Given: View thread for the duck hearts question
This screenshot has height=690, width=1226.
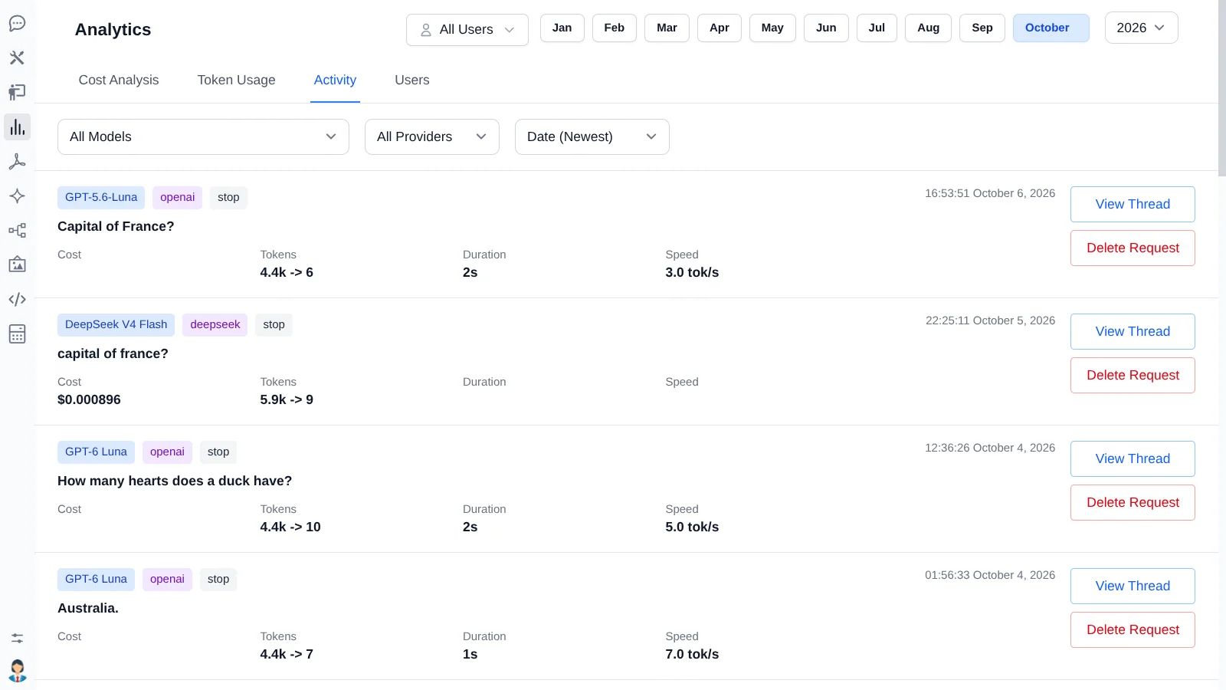Looking at the screenshot, I should (1133, 458).
